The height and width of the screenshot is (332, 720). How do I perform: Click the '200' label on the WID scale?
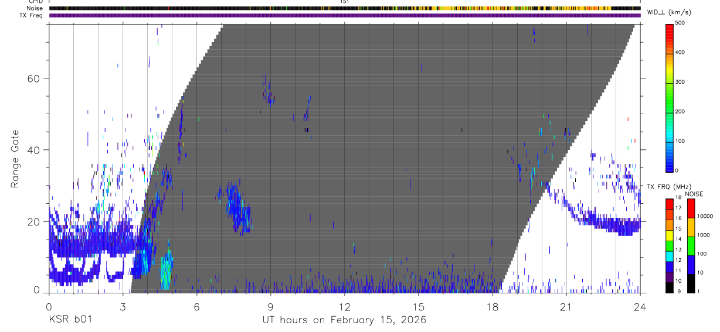(x=680, y=111)
